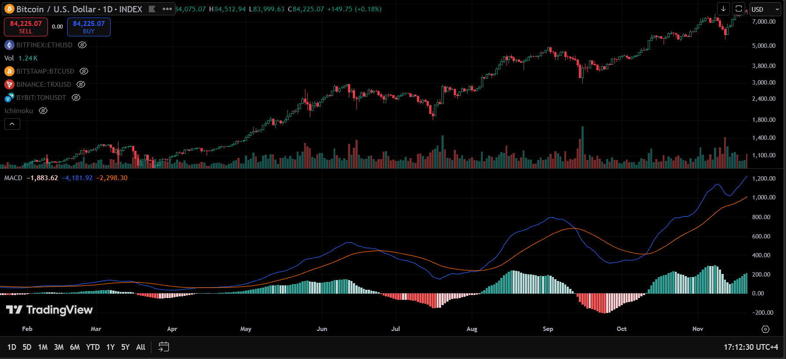The image size is (786, 359).
Task: Click the flag icon beside INDEX
Action: point(152,9)
